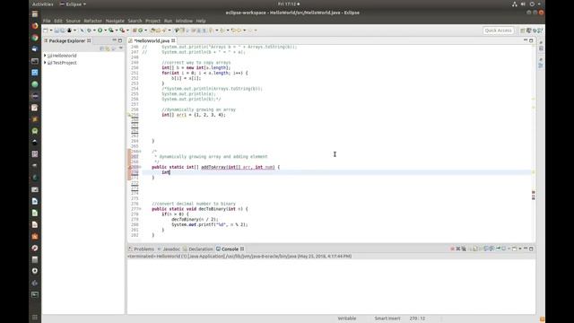Run the program with green Run icon
Image resolution: width=574 pixels, height=323 pixels.
(100, 31)
